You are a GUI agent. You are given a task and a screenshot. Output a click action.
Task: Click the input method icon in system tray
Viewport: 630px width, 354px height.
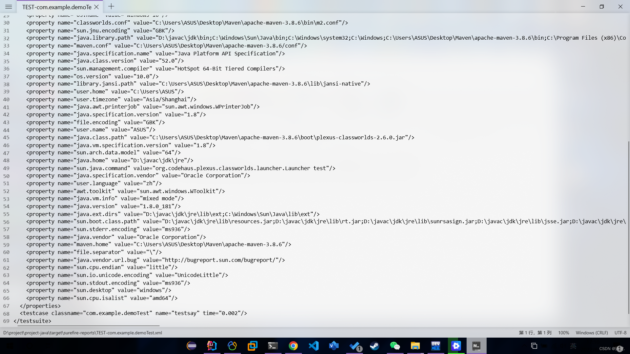(x=573, y=346)
